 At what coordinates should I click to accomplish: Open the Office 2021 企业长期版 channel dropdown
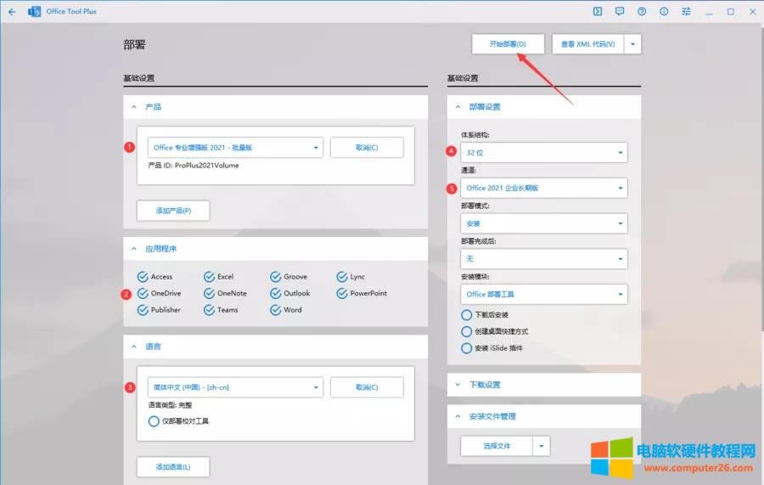[x=543, y=188]
